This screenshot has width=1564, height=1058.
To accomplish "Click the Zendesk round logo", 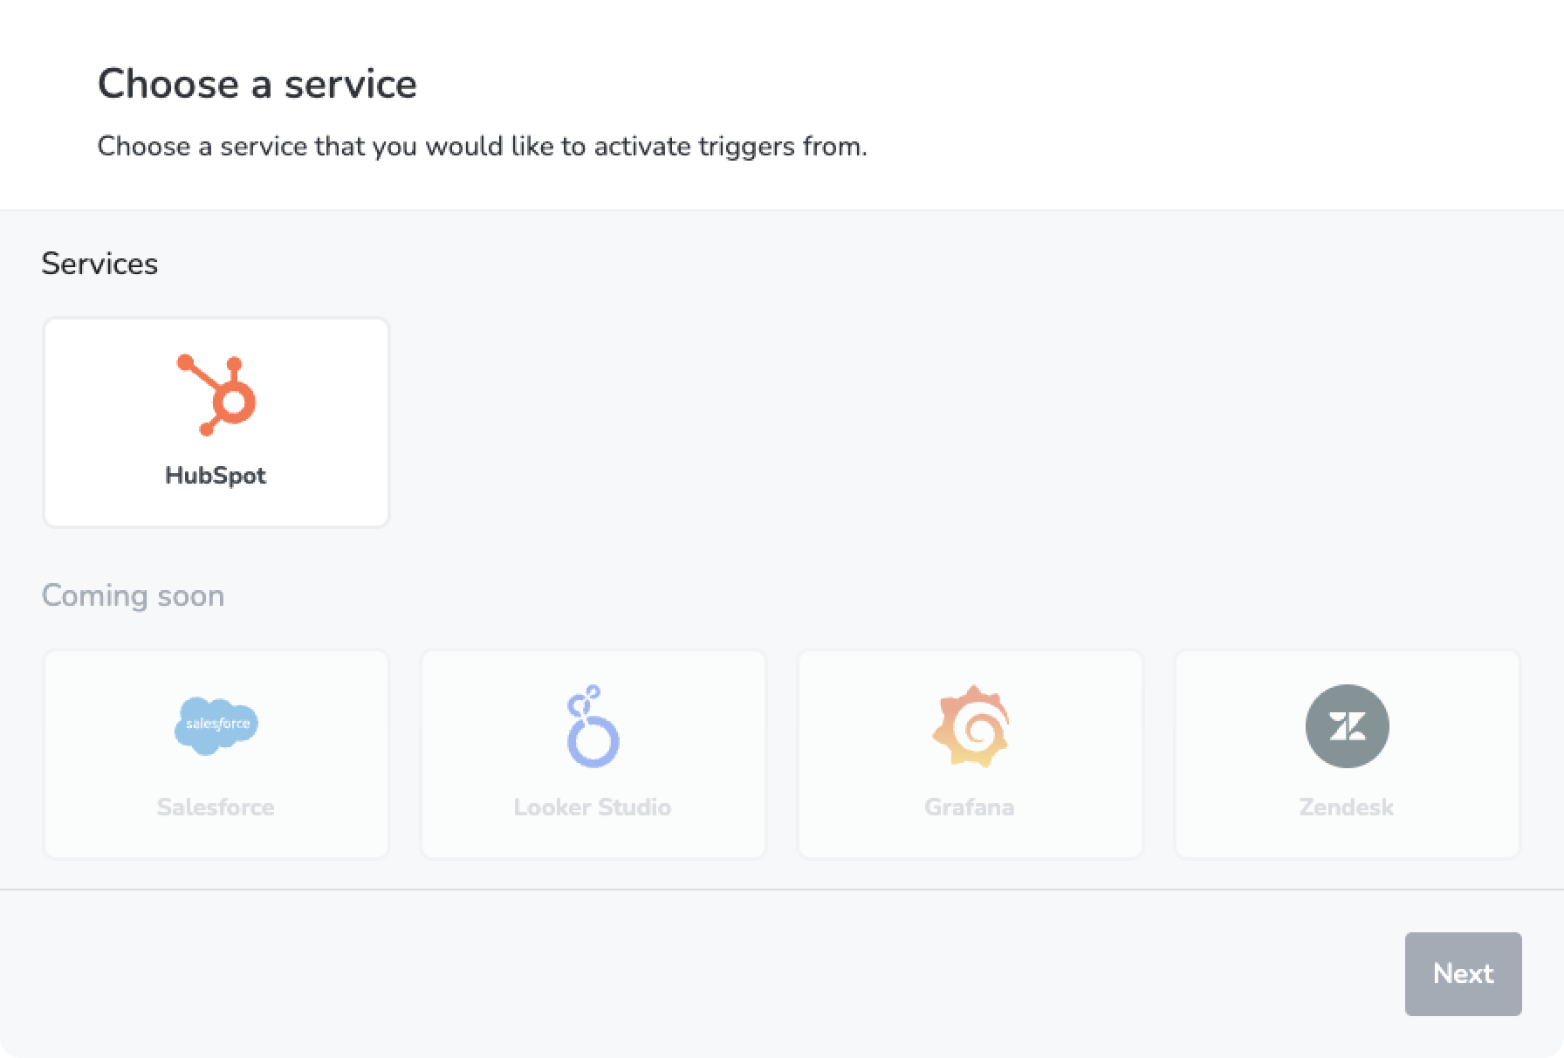I will tap(1347, 726).
